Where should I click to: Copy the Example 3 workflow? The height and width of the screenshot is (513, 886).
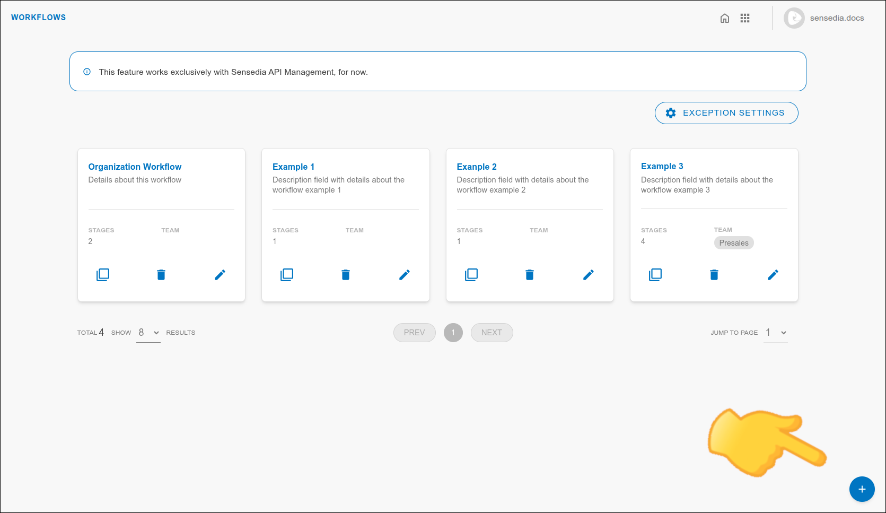(x=656, y=274)
